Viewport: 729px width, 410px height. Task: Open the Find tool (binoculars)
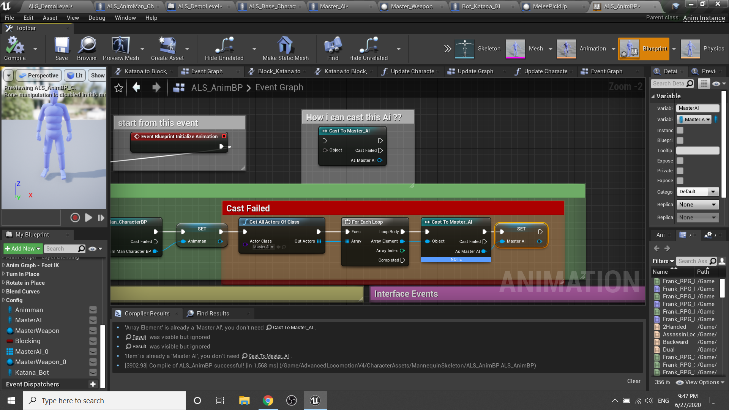[333, 48]
